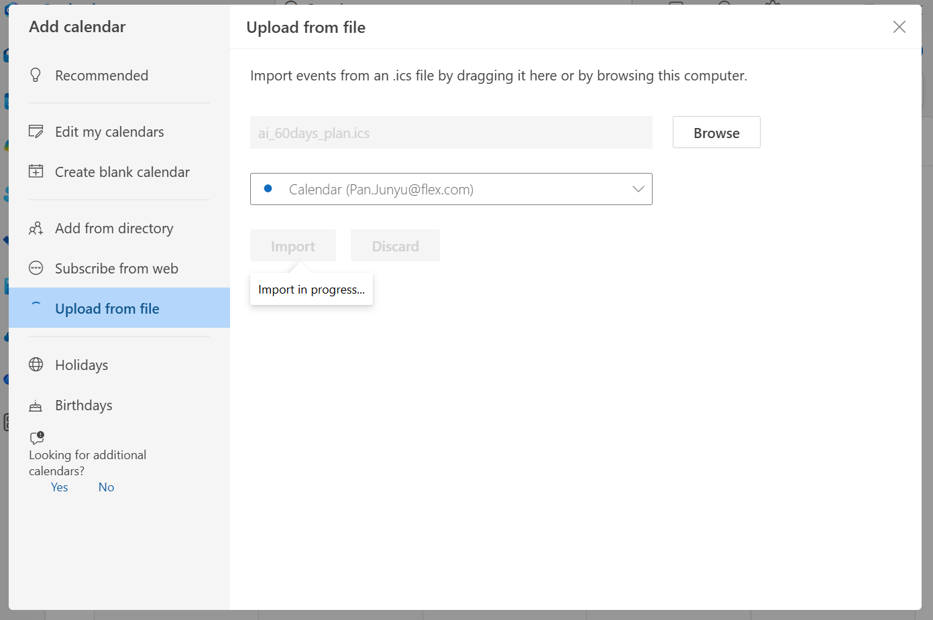
Task: Click the Birthdays cake icon
Action: [36, 406]
